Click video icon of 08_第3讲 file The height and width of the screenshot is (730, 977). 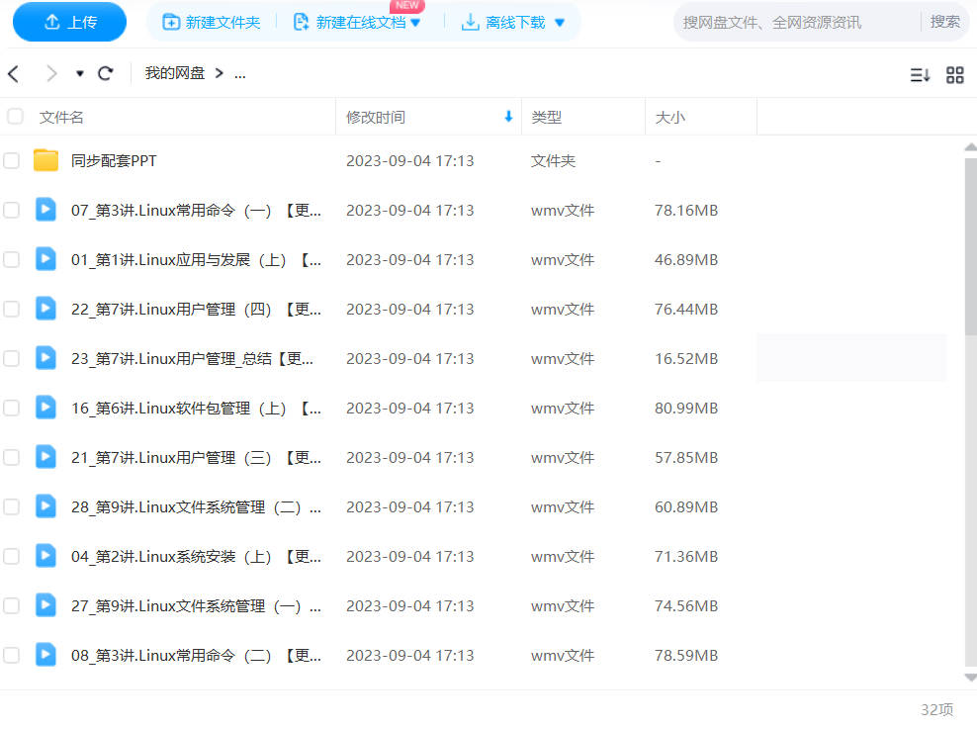point(45,655)
